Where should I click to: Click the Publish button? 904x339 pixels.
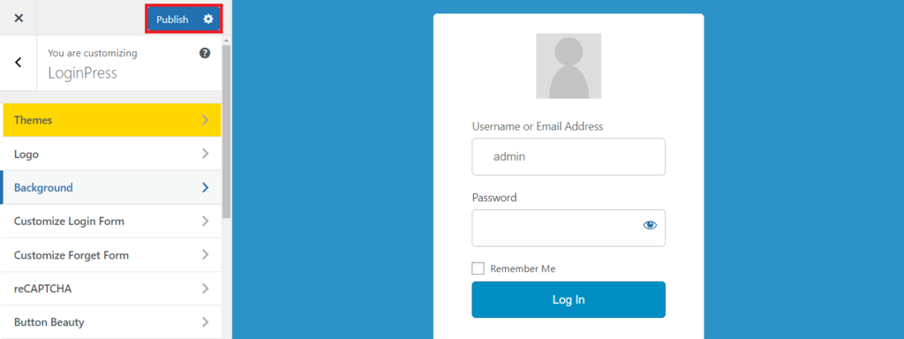172,19
